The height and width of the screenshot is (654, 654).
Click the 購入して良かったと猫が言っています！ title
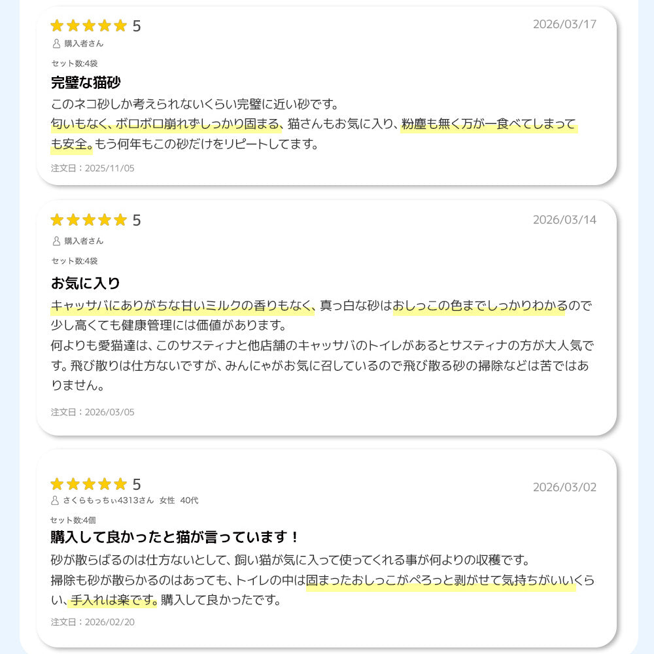175,538
